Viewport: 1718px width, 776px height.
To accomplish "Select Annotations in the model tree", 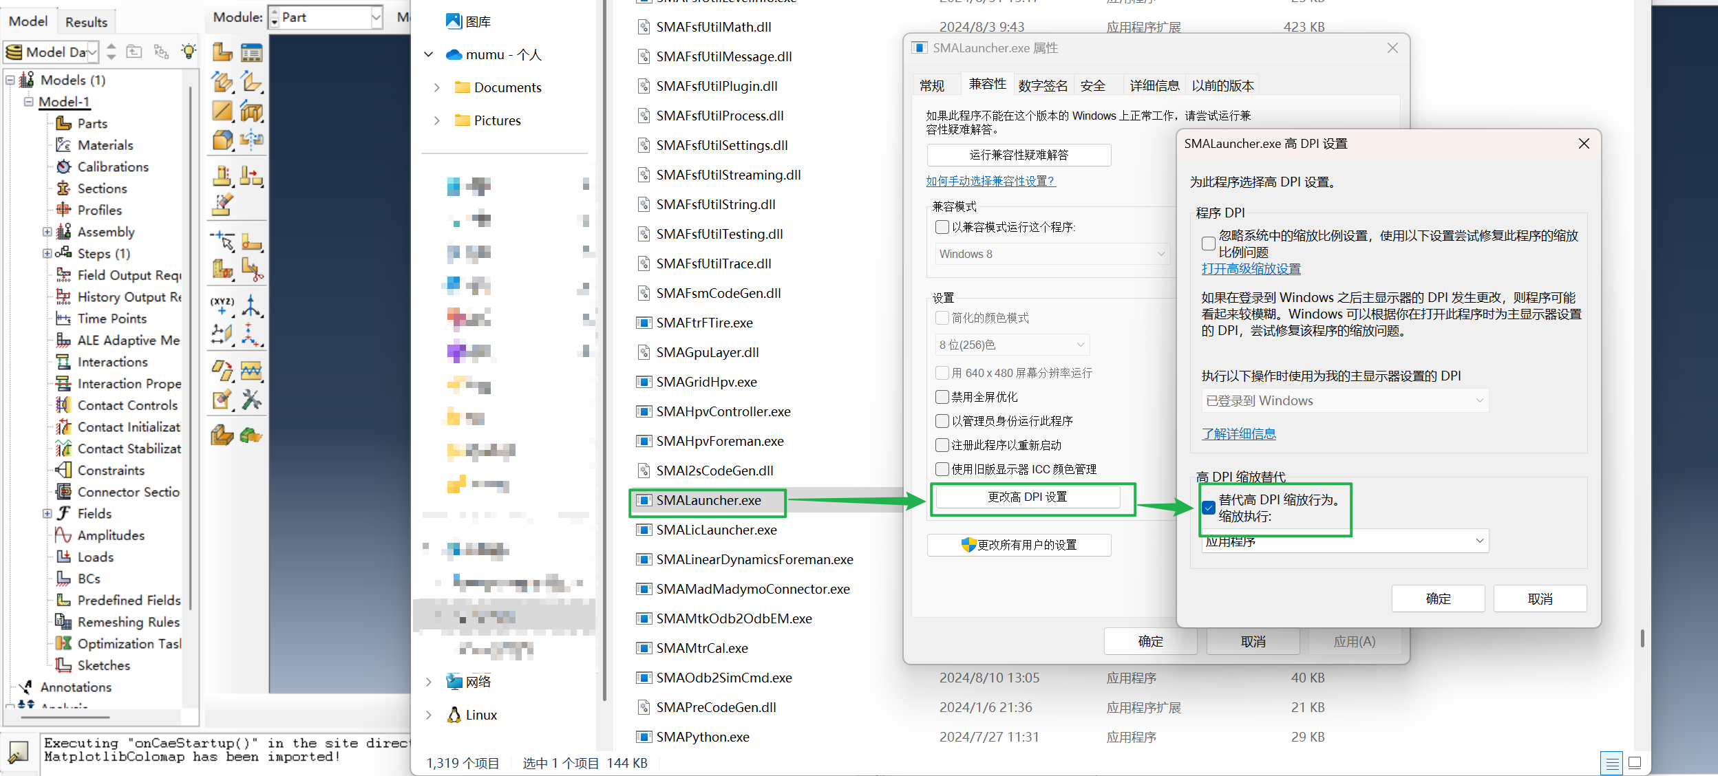I will 76,687.
